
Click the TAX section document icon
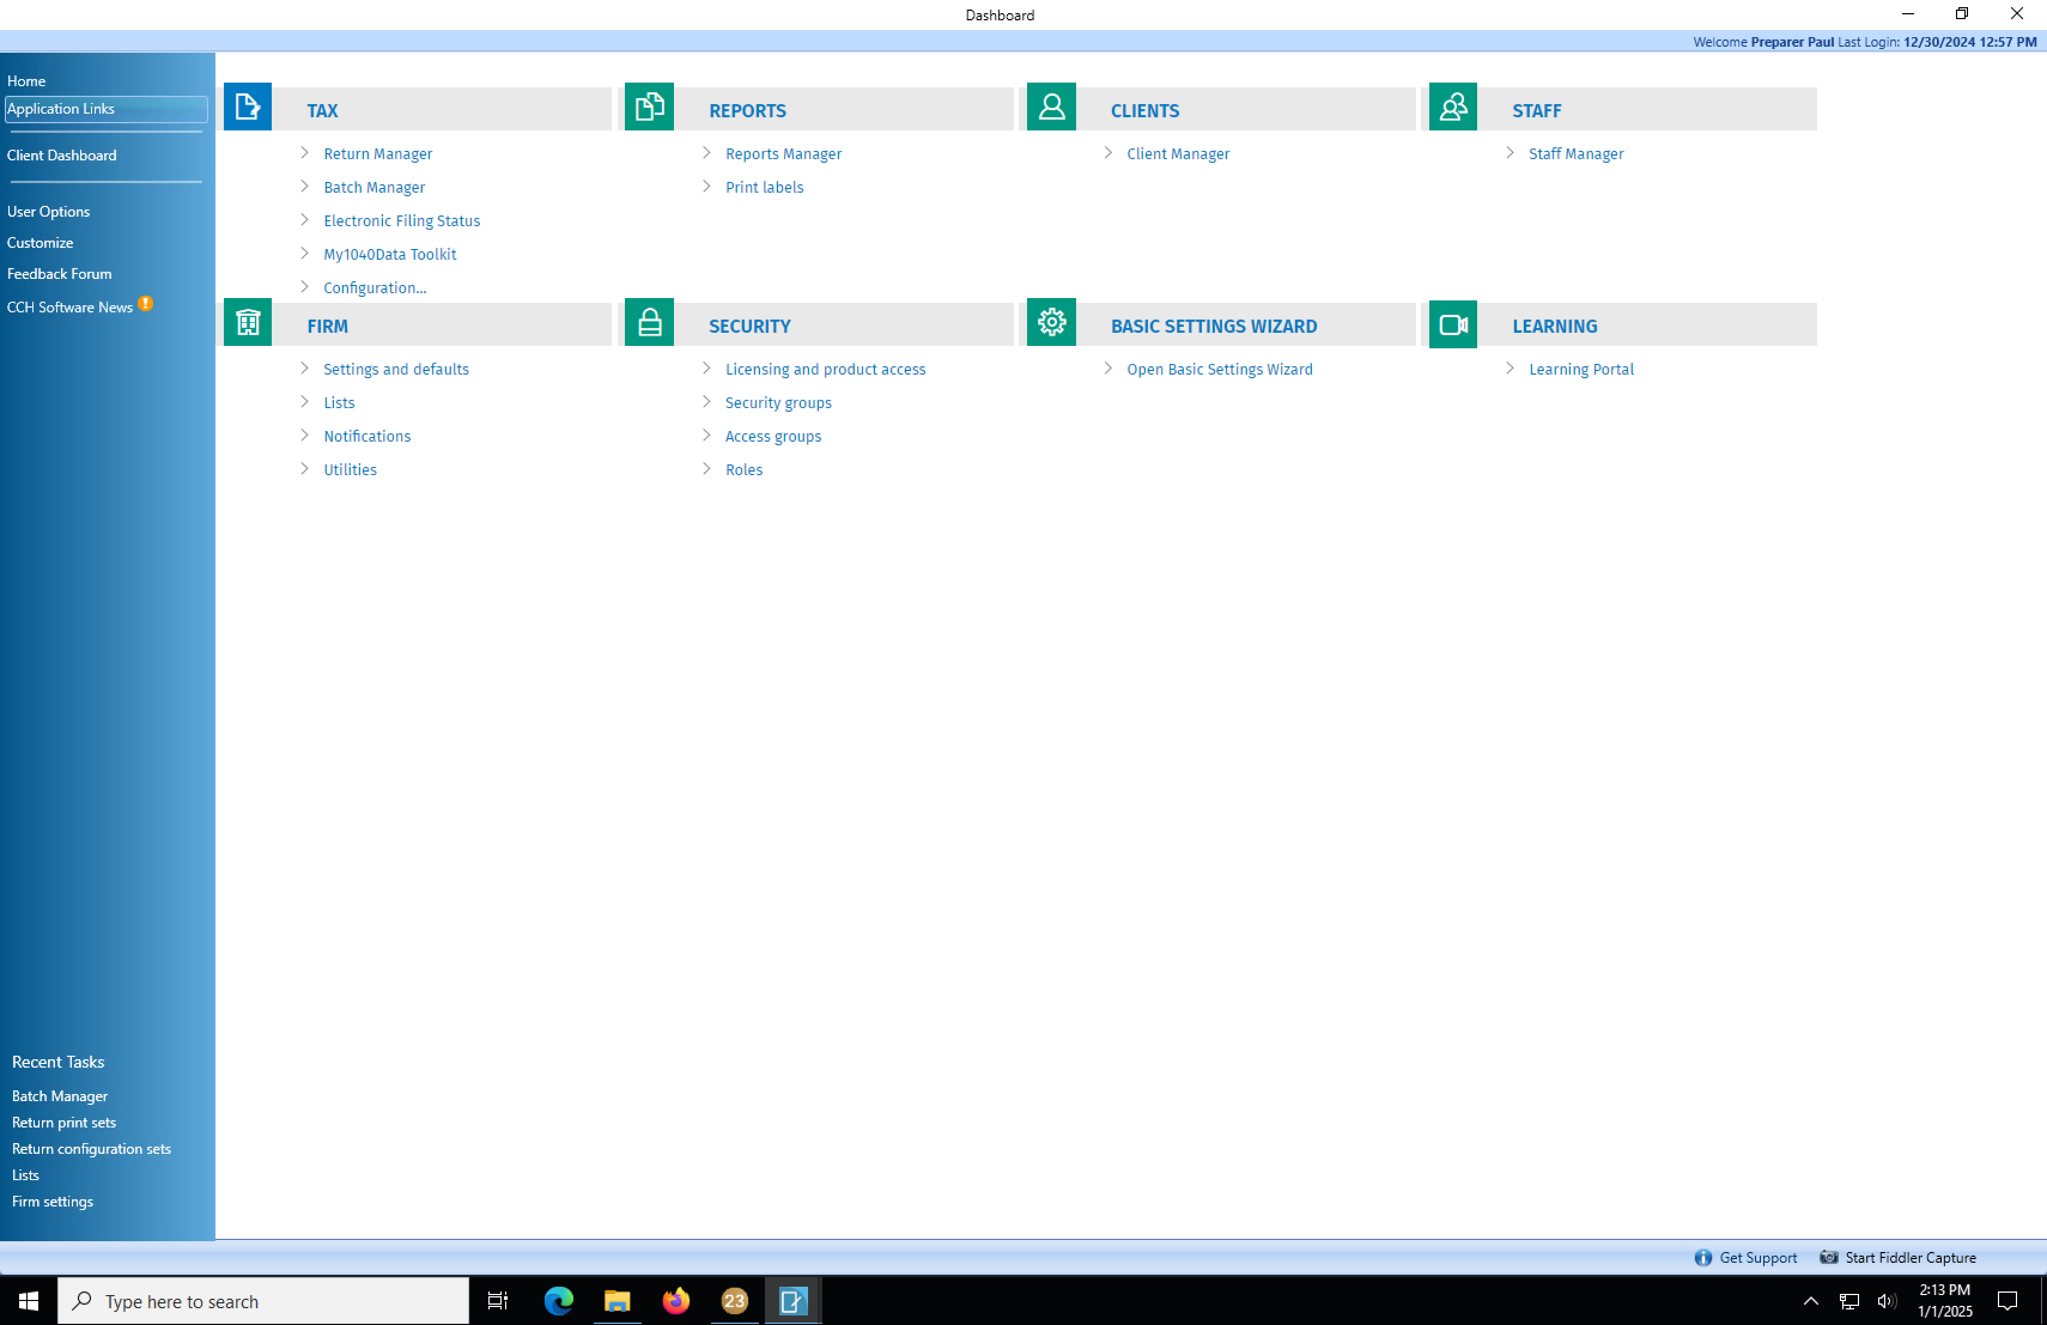[x=247, y=107]
